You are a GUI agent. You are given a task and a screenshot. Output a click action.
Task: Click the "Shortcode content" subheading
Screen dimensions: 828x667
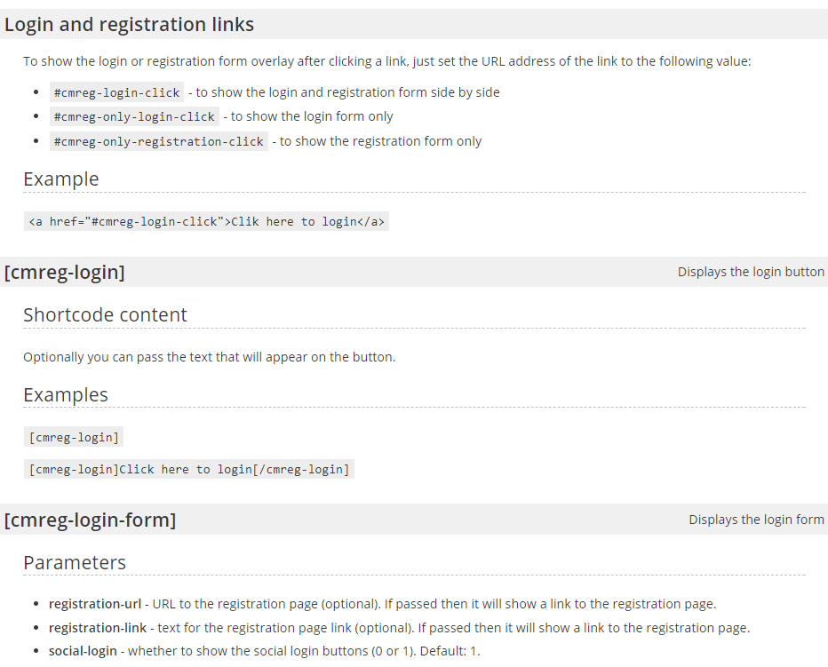coord(105,314)
